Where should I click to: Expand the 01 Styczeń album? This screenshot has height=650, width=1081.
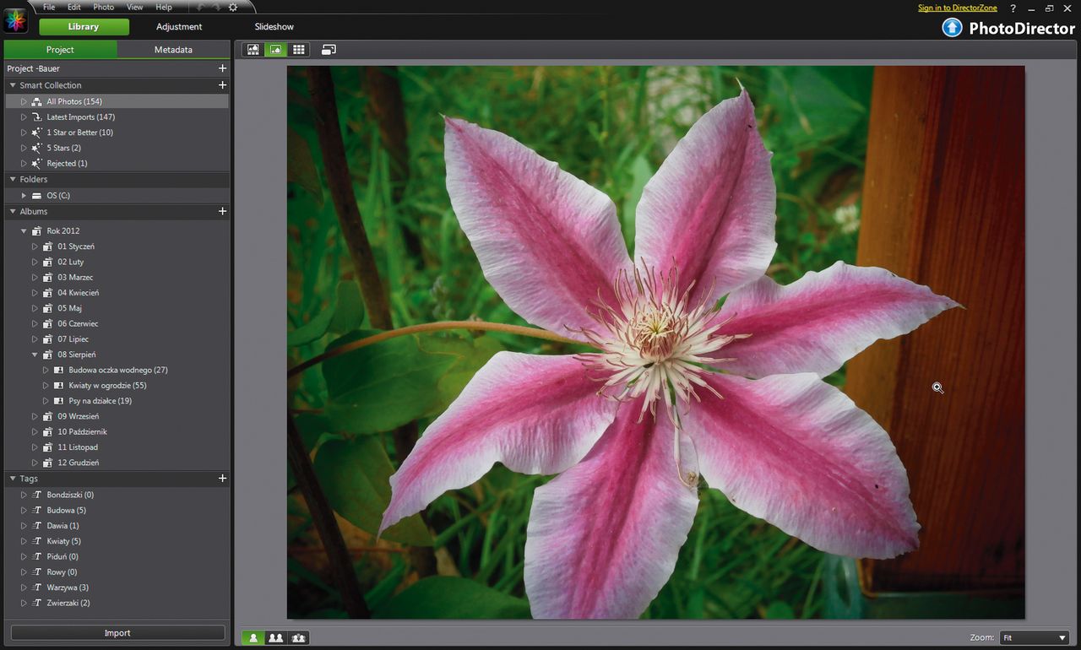coord(35,246)
